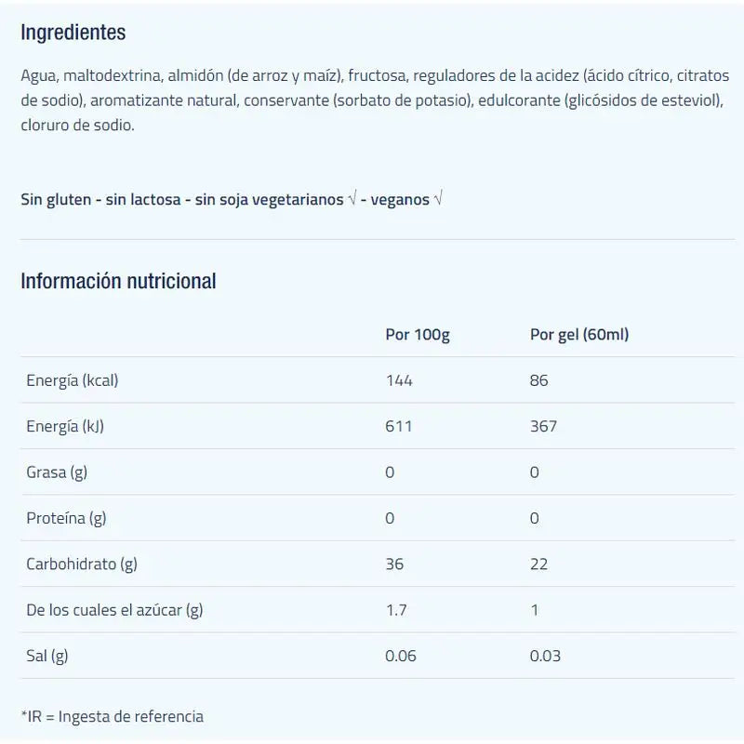Click the azúcar (g) row label

[114, 610]
